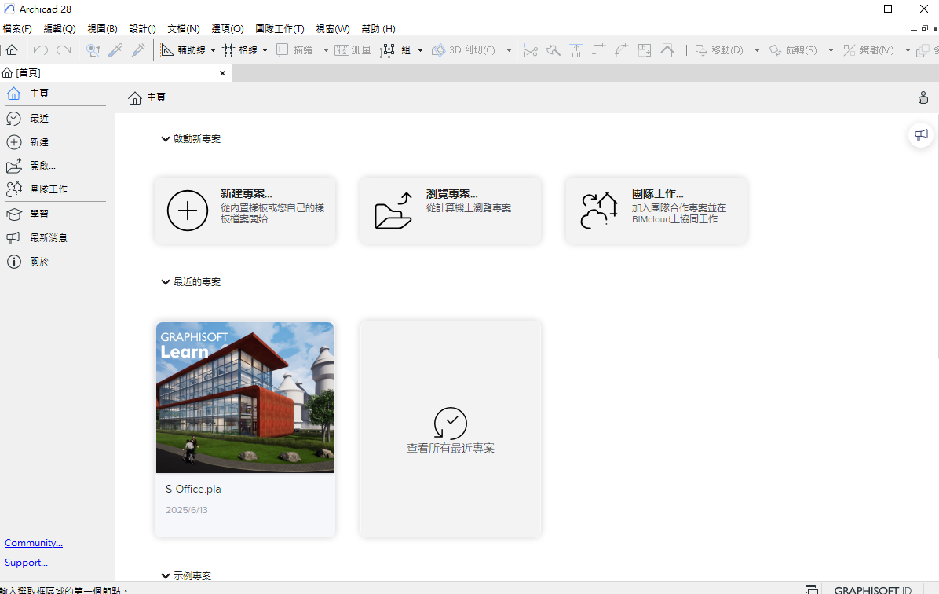Collapse the 示例專案 section
Viewport: 939px width, 594px height.
coord(166,575)
